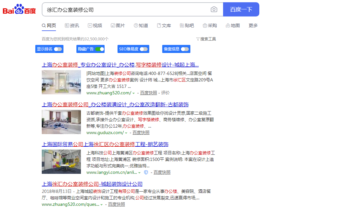Open the 更多 menu
This screenshot has height=210, width=361.
(253, 26)
